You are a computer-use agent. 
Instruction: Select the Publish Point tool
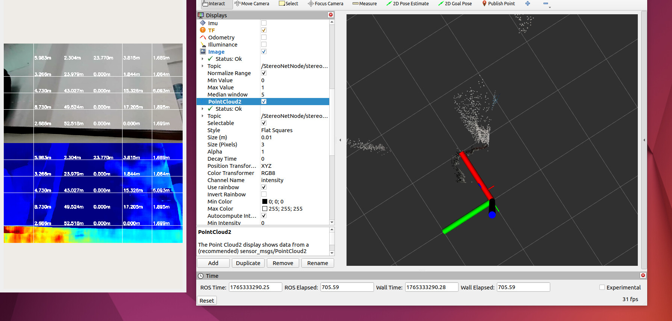coord(498,4)
